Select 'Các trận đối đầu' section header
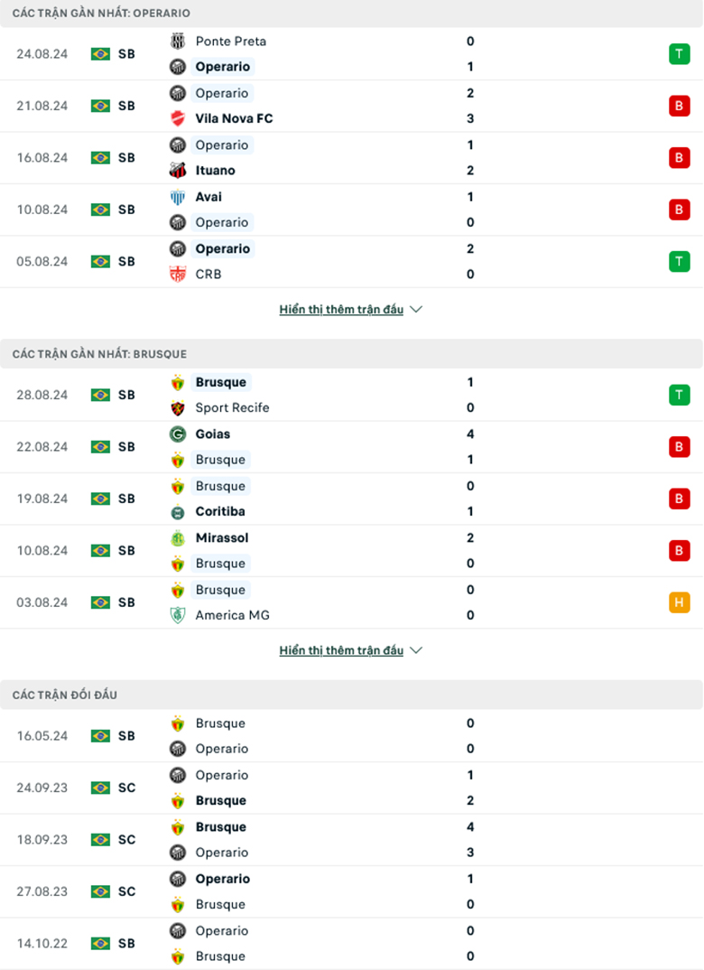This screenshot has height=970, width=704. tap(65, 695)
